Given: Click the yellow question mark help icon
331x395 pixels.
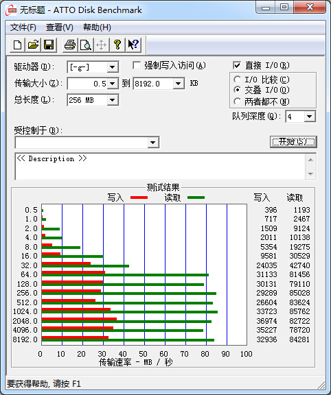Looking at the screenshot, I should tap(117, 45).
